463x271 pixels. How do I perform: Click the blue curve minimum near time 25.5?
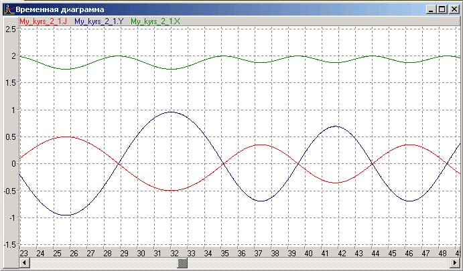point(67,215)
